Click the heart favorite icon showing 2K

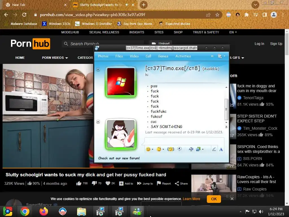pos(110,183)
